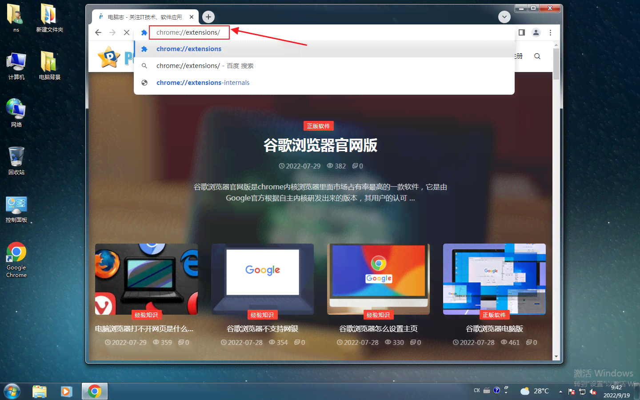Screen dimensions: 640x400
Task: Click the extension puzzle icon in address bar
Action: point(144,32)
